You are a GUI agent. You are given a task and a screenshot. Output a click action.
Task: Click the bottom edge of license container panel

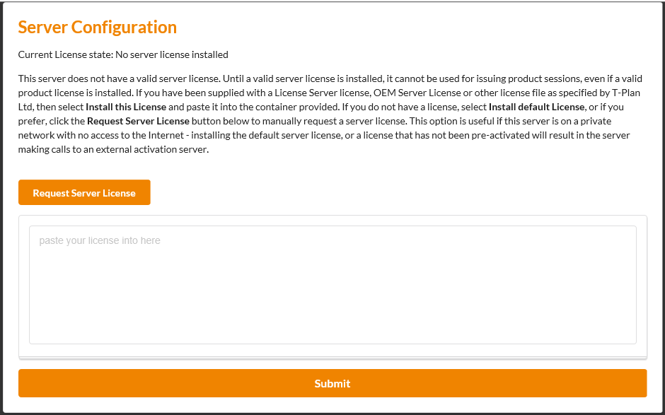coord(332,358)
